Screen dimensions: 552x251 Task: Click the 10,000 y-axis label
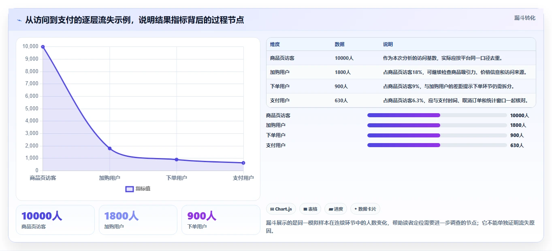point(30,46)
